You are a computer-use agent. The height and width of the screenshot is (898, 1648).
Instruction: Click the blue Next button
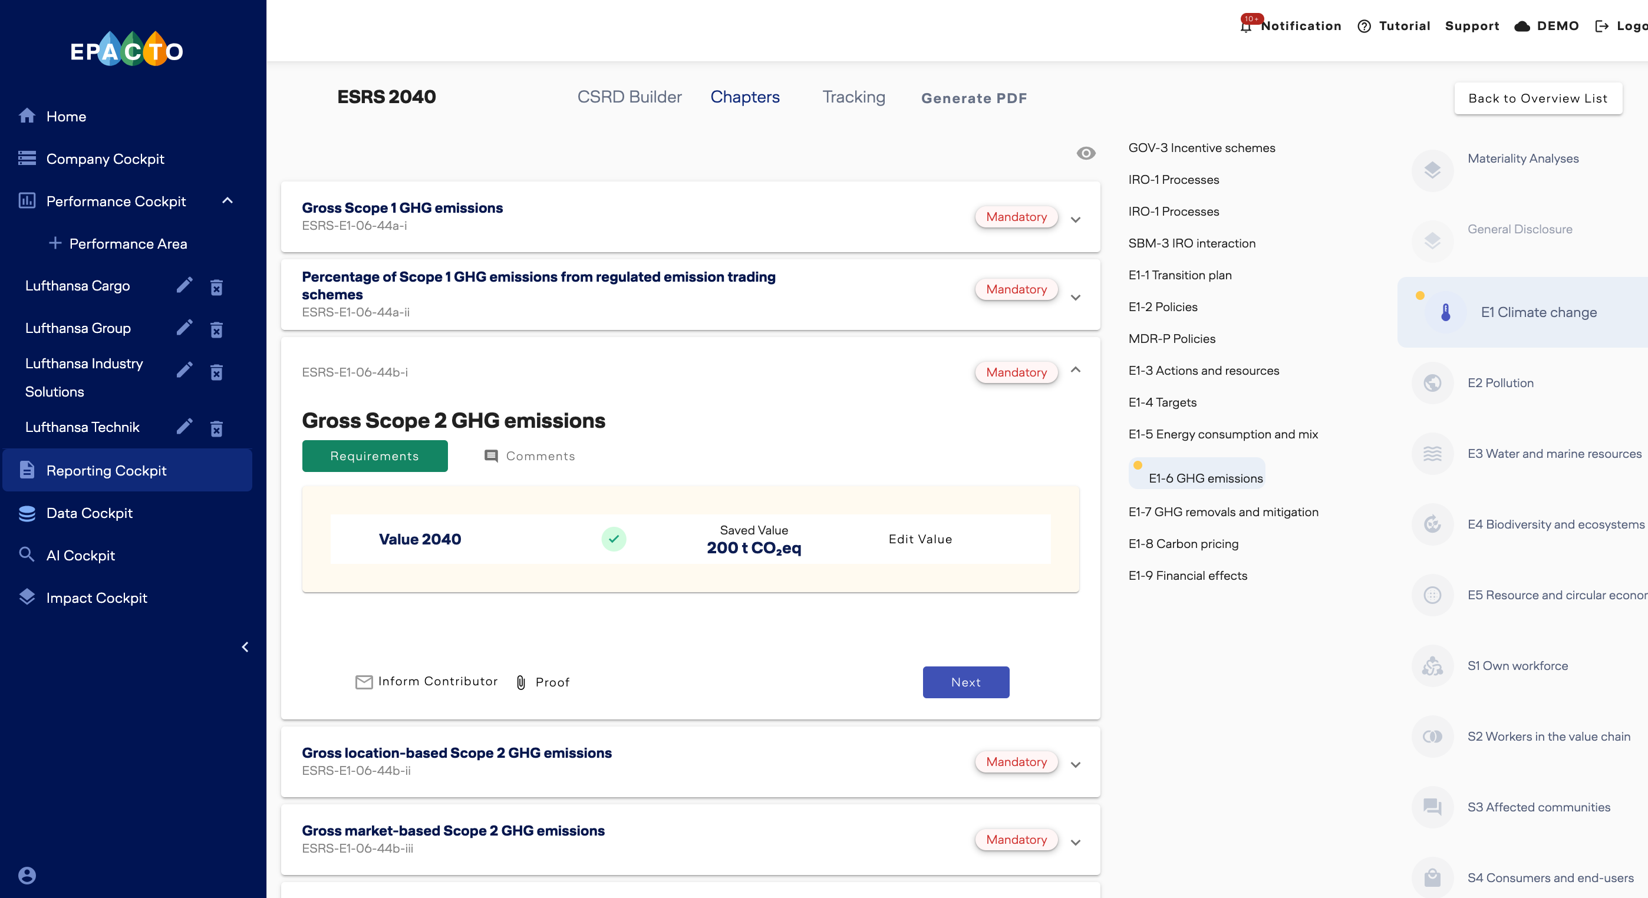click(x=965, y=682)
